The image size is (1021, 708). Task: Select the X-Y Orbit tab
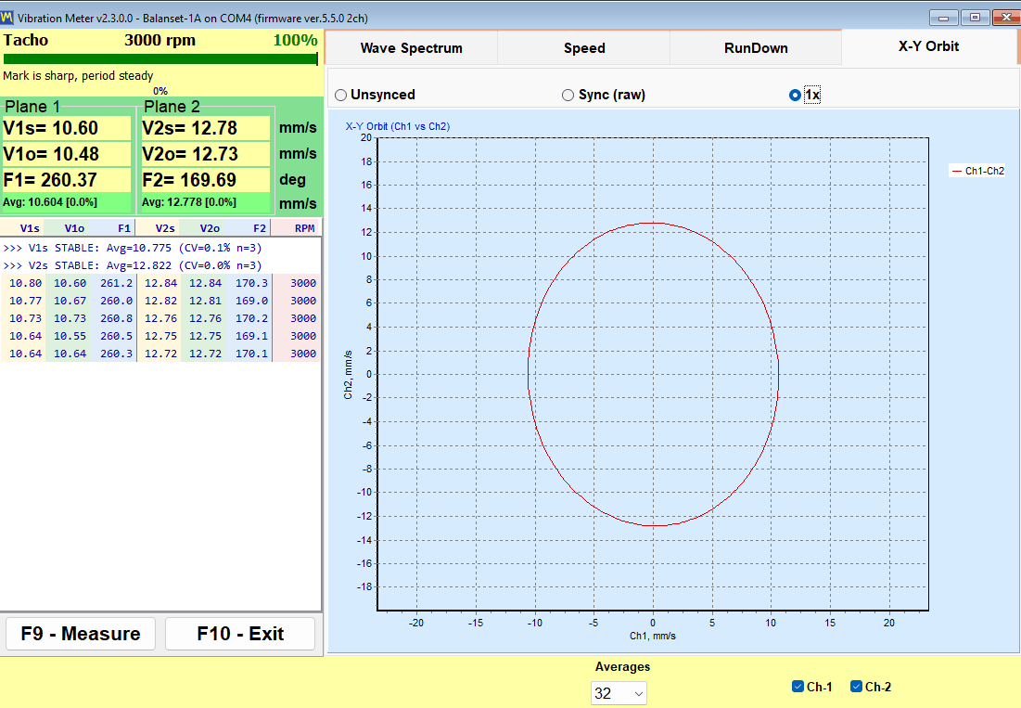point(928,46)
